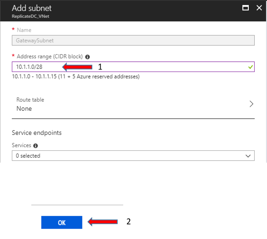Viewport: 267px width, 239px height.
Task: Click the 'Service endpoints' heading
Action: 36,133
